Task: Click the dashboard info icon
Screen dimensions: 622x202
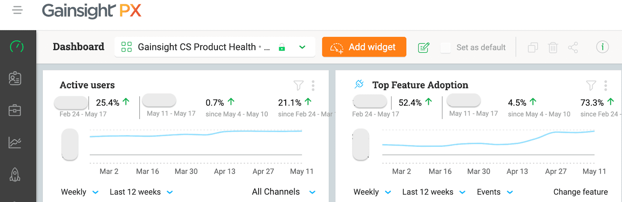Action: click(x=602, y=47)
